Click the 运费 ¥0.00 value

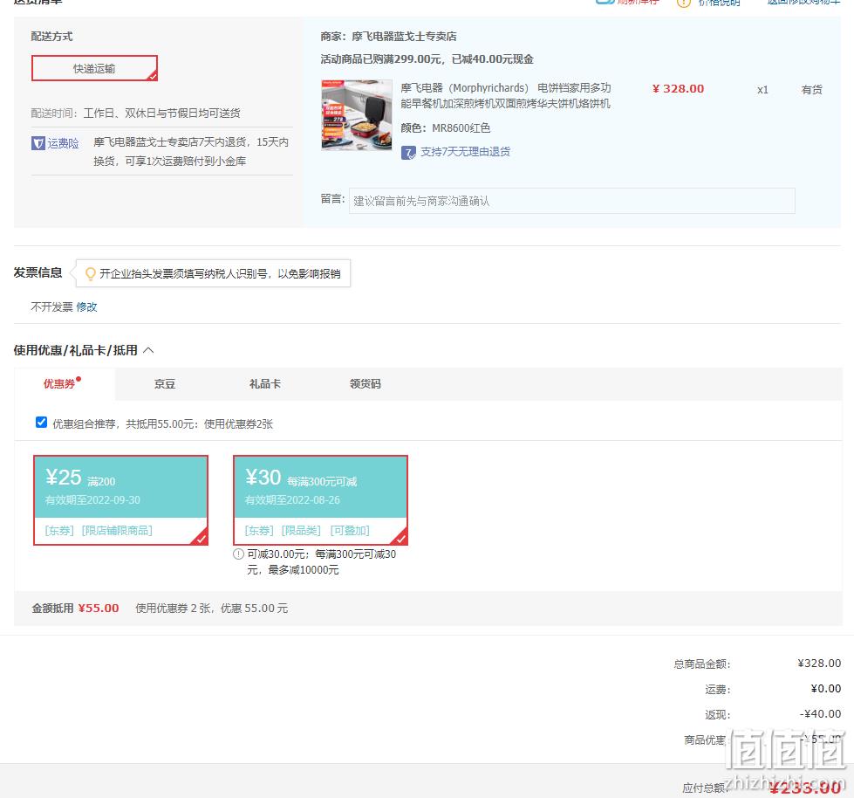click(x=826, y=689)
